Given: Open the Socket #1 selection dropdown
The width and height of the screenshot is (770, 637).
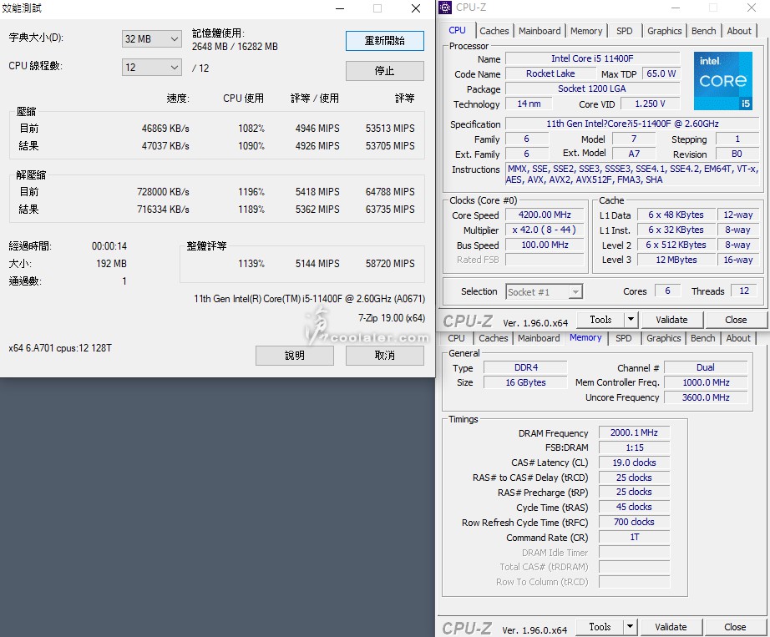Looking at the screenshot, I should coord(544,292).
